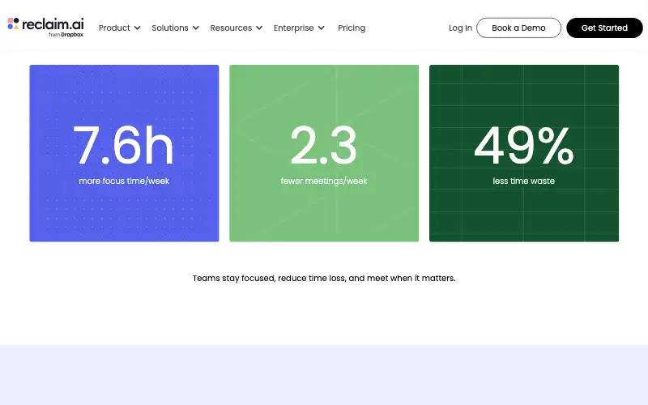
Task: Expand the Enterprise chevron arrow
Action: (321, 28)
